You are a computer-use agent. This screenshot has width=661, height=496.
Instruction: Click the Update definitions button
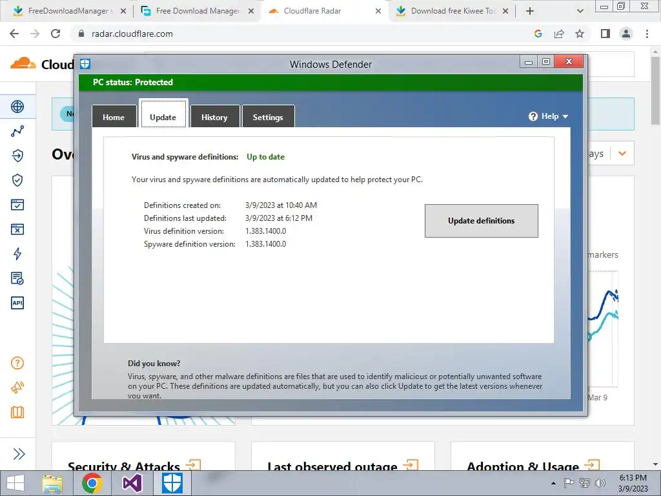click(482, 221)
